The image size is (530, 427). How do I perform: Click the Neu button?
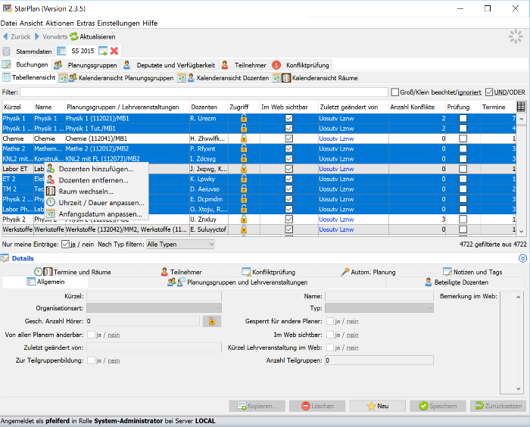pyautogui.click(x=378, y=406)
